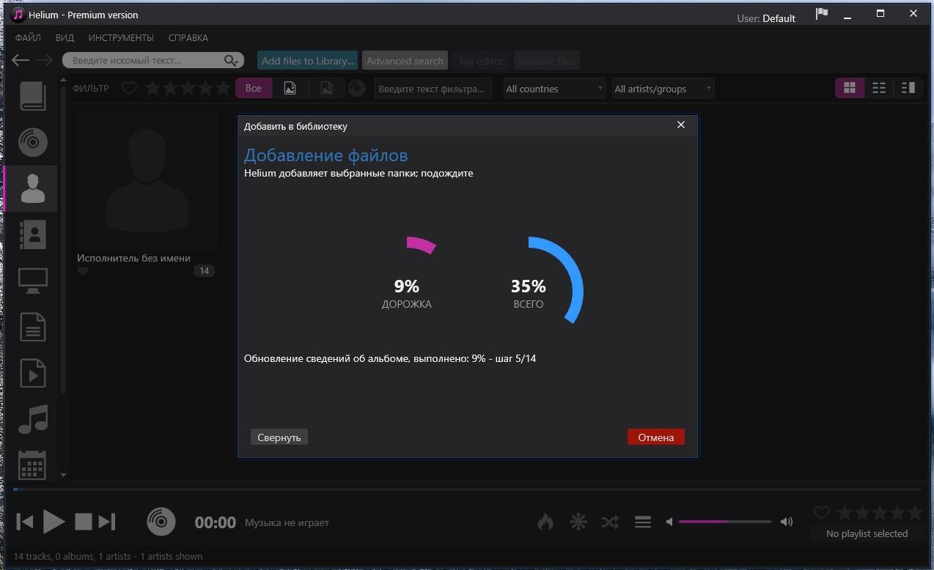Click the Advanced search button
Viewport: 934px width, 570px height.
[x=405, y=61]
